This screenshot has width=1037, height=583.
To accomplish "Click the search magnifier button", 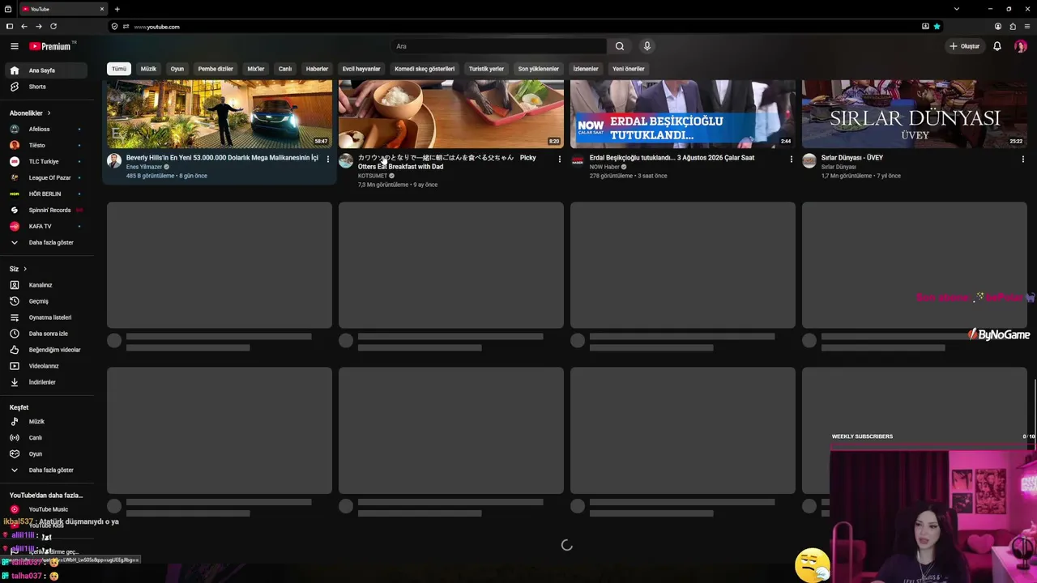I will (620, 46).
